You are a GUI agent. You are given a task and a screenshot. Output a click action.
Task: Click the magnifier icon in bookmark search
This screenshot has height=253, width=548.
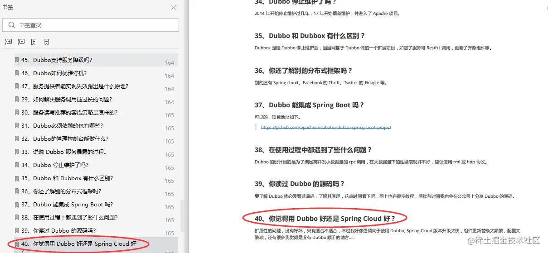pyautogui.click(x=11, y=25)
